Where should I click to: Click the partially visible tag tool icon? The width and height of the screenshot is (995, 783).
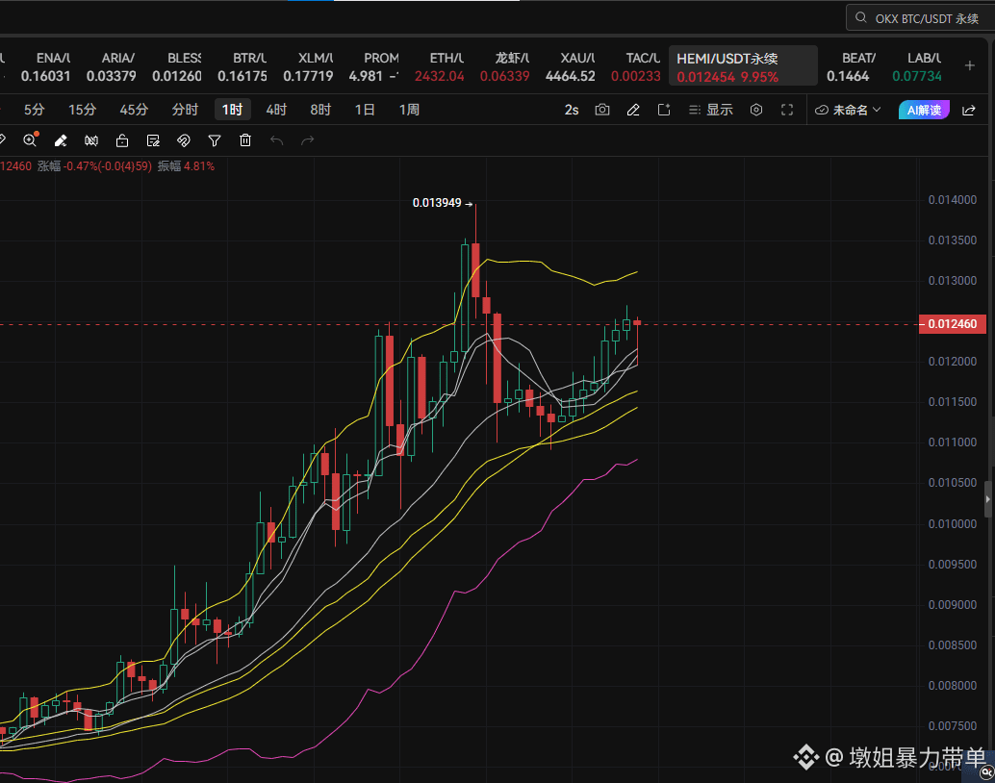[3, 140]
